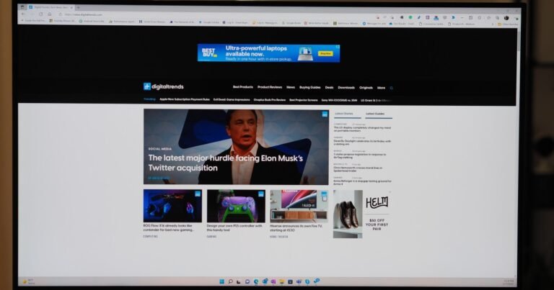
Task: Open the Apple subscription payment rules link
Action: coord(185,99)
